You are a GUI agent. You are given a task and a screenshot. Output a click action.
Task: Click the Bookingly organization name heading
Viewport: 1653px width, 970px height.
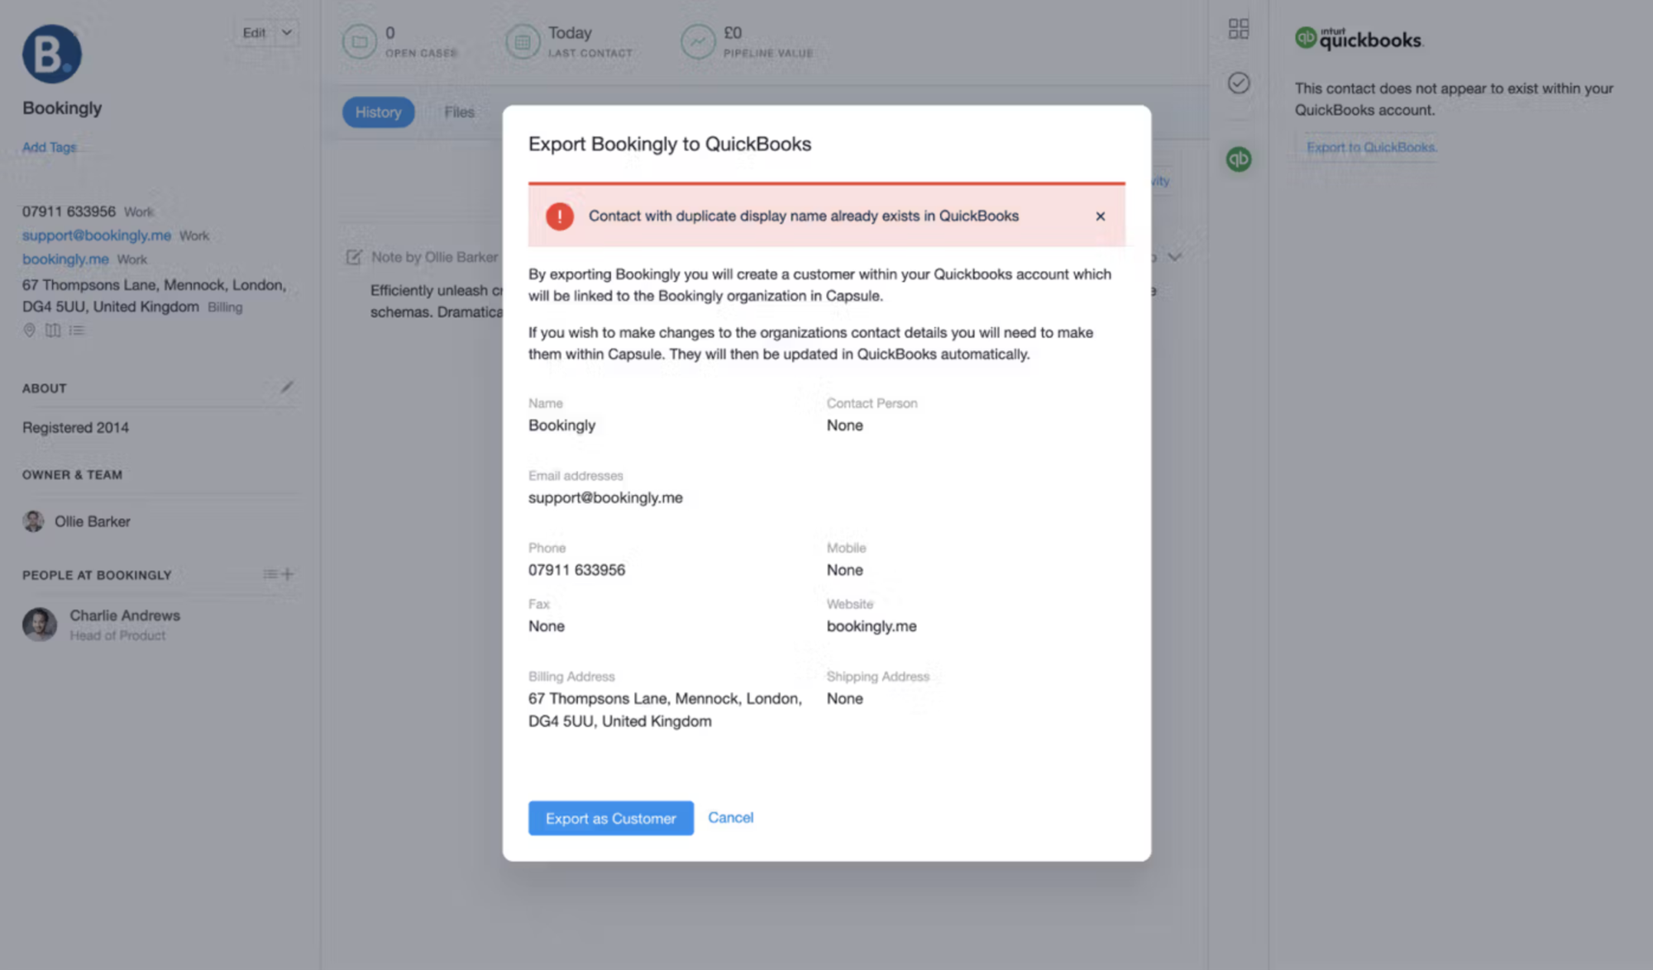[x=62, y=108]
